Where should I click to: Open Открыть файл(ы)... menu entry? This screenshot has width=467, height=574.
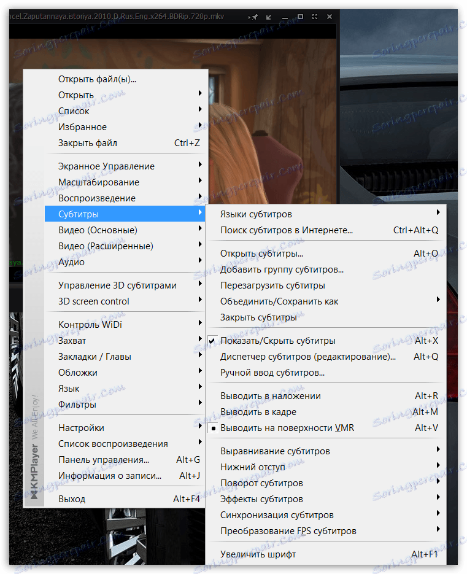pos(126,79)
